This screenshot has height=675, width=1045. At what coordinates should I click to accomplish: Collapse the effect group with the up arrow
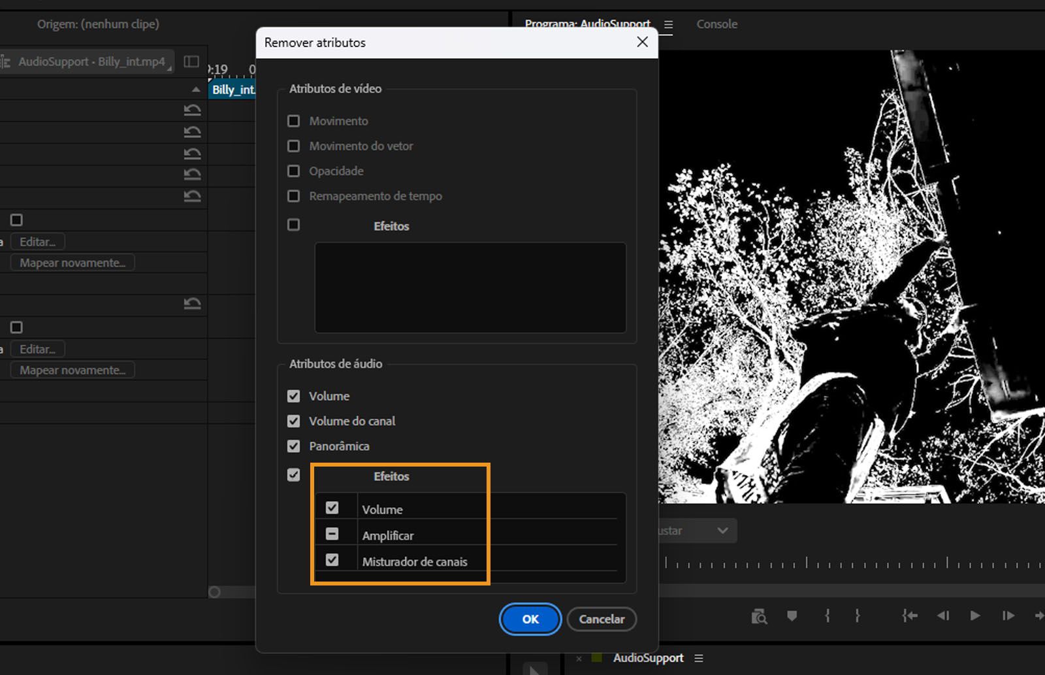(x=195, y=90)
